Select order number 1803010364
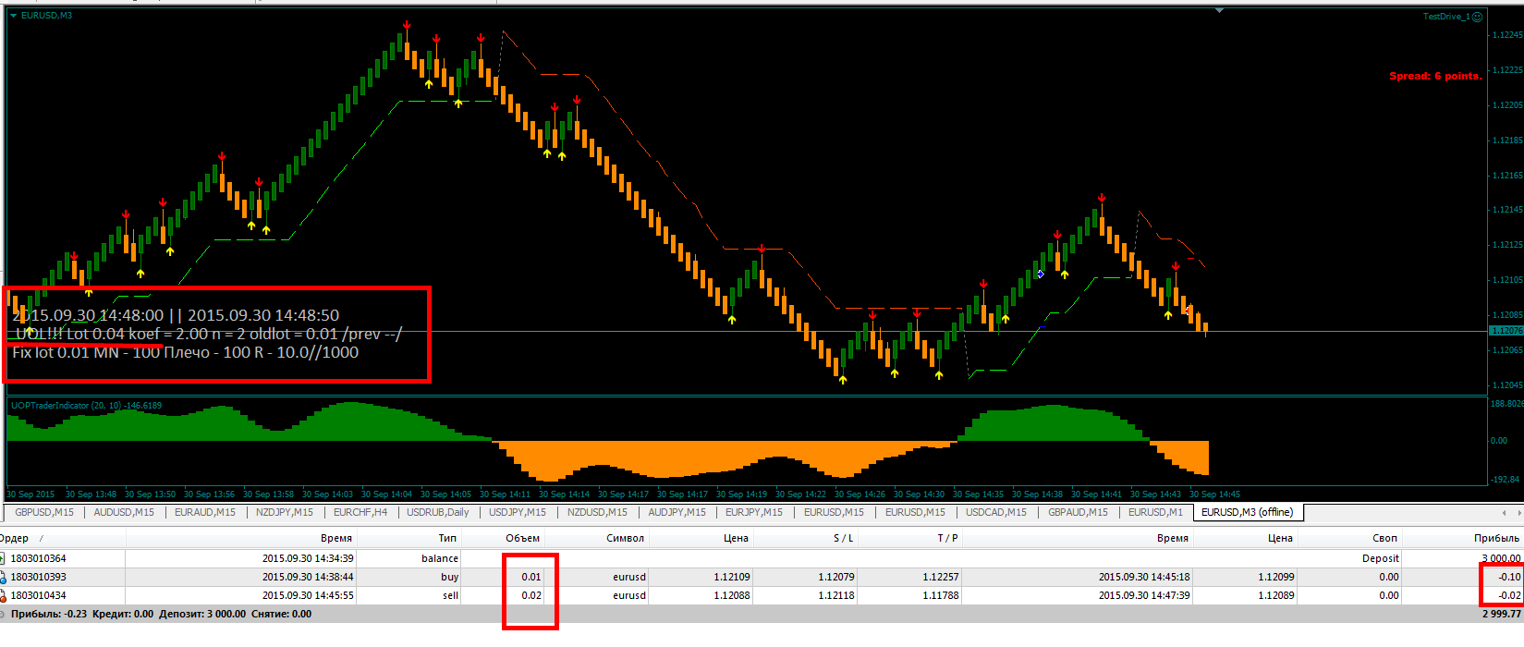 [x=38, y=558]
